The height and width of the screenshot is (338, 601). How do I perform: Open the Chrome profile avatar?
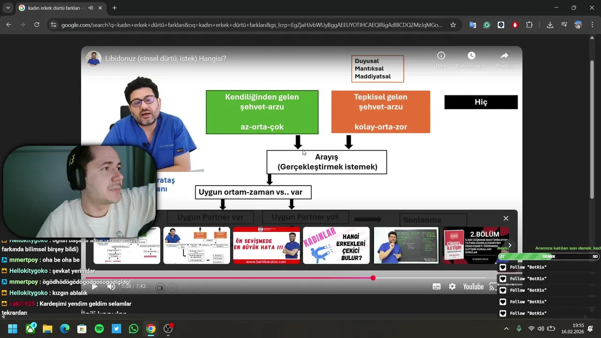[x=578, y=25]
